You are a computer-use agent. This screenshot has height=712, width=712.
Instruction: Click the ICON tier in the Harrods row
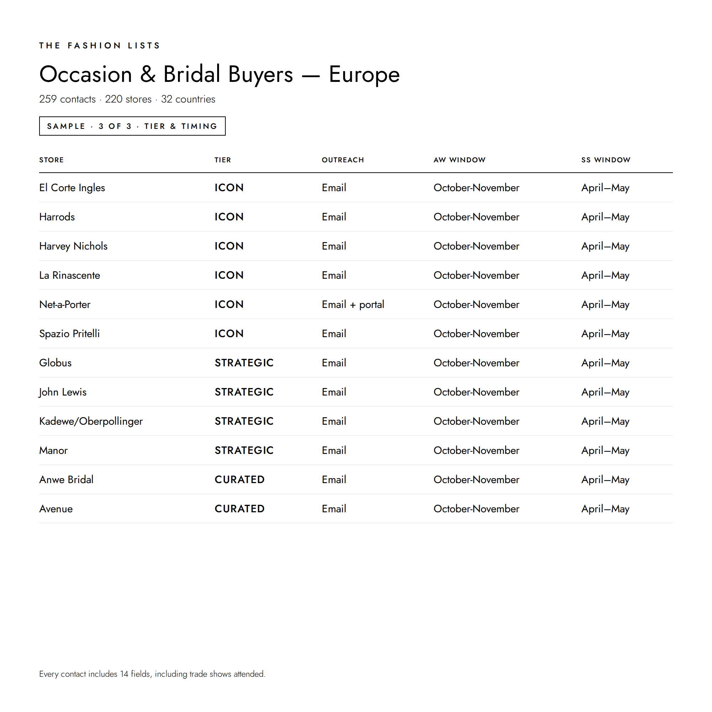tap(229, 217)
